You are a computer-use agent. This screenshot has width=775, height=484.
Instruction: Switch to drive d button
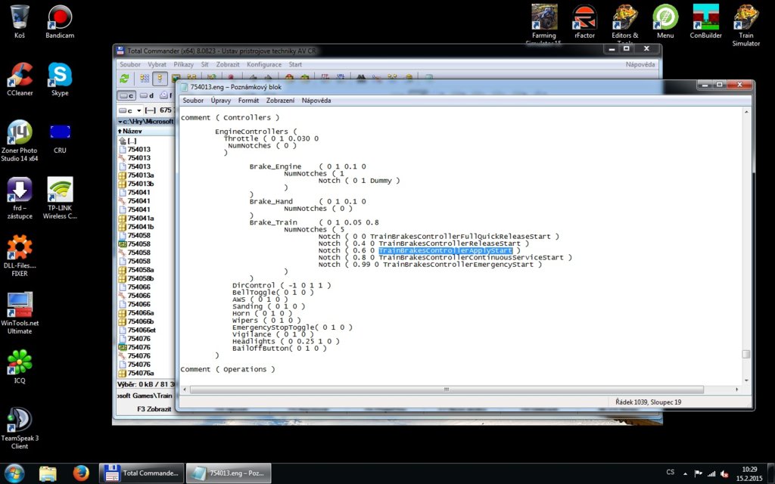pyautogui.click(x=148, y=96)
